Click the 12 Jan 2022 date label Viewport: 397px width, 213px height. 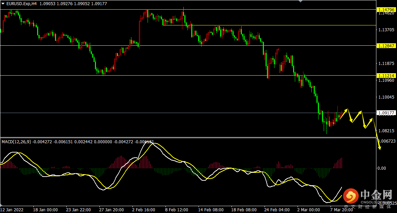pyautogui.click(x=12, y=210)
